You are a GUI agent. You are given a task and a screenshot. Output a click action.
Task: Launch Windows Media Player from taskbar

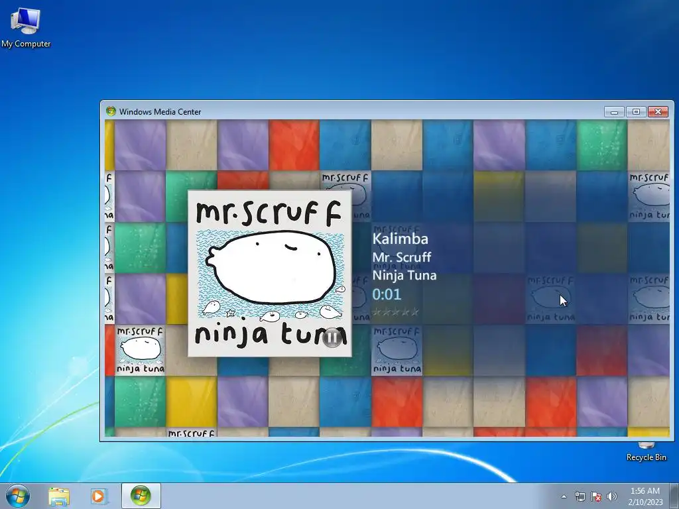pos(98,496)
